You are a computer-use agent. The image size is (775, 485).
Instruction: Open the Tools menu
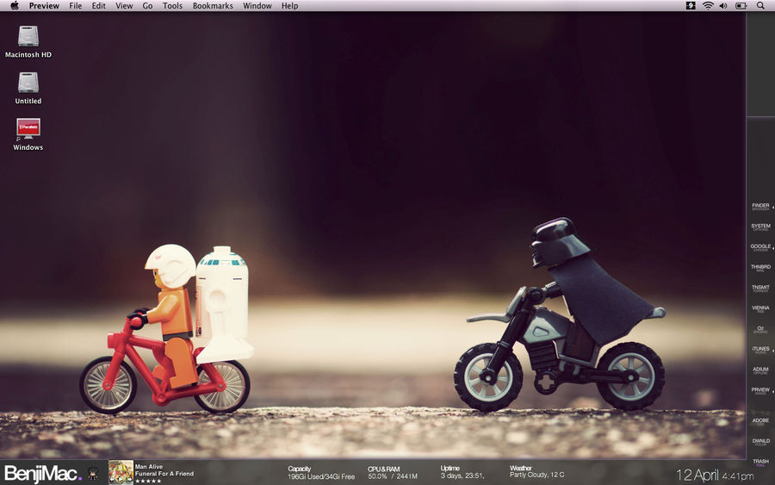point(172,6)
